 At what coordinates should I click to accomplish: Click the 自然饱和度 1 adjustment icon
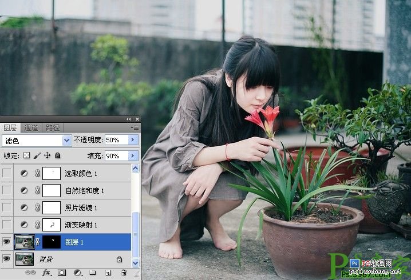(24, 190)
